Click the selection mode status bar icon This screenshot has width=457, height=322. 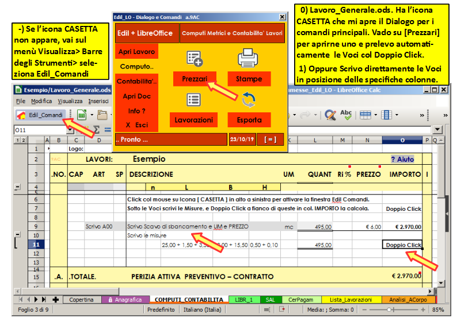click(x=266, y=309)
